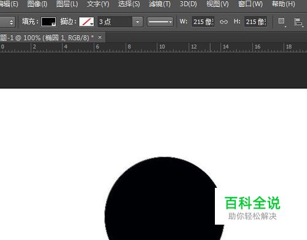This screenshot has height=240, width=307.
Task: Open the Filter (滤镜) menu
Action: pyautogui.click(x=160, y=4)
